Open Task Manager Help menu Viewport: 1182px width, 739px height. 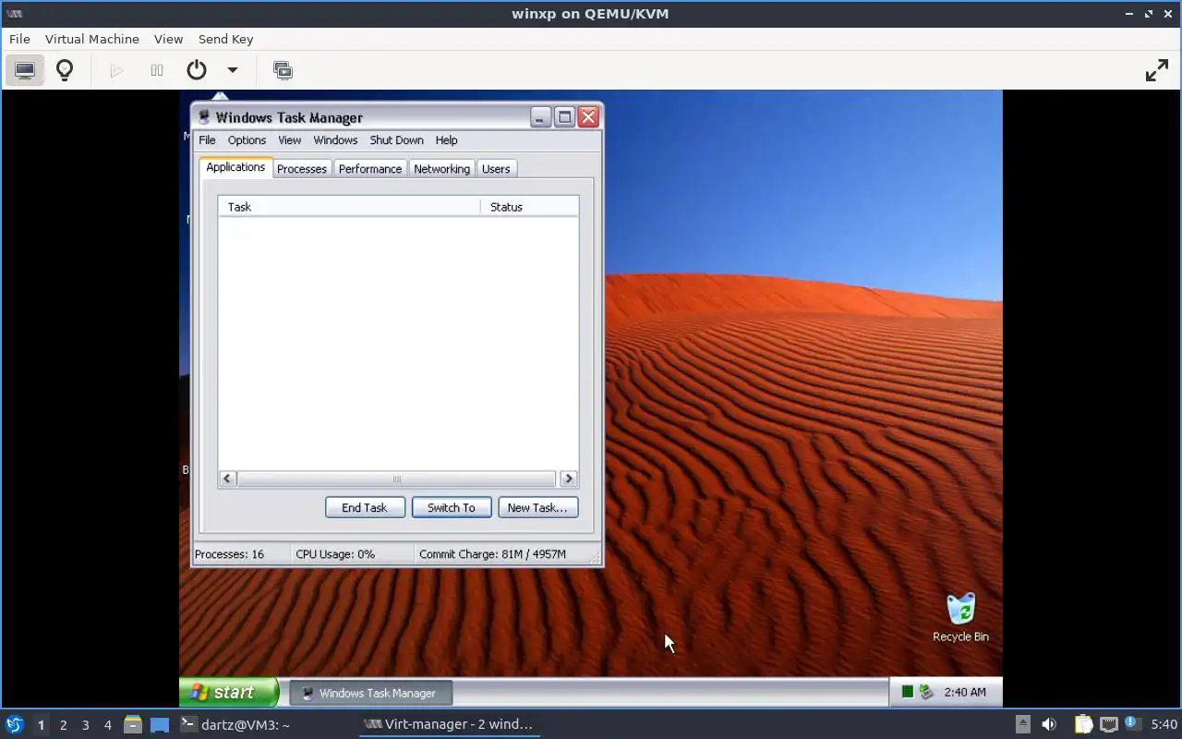pos(446,140)
